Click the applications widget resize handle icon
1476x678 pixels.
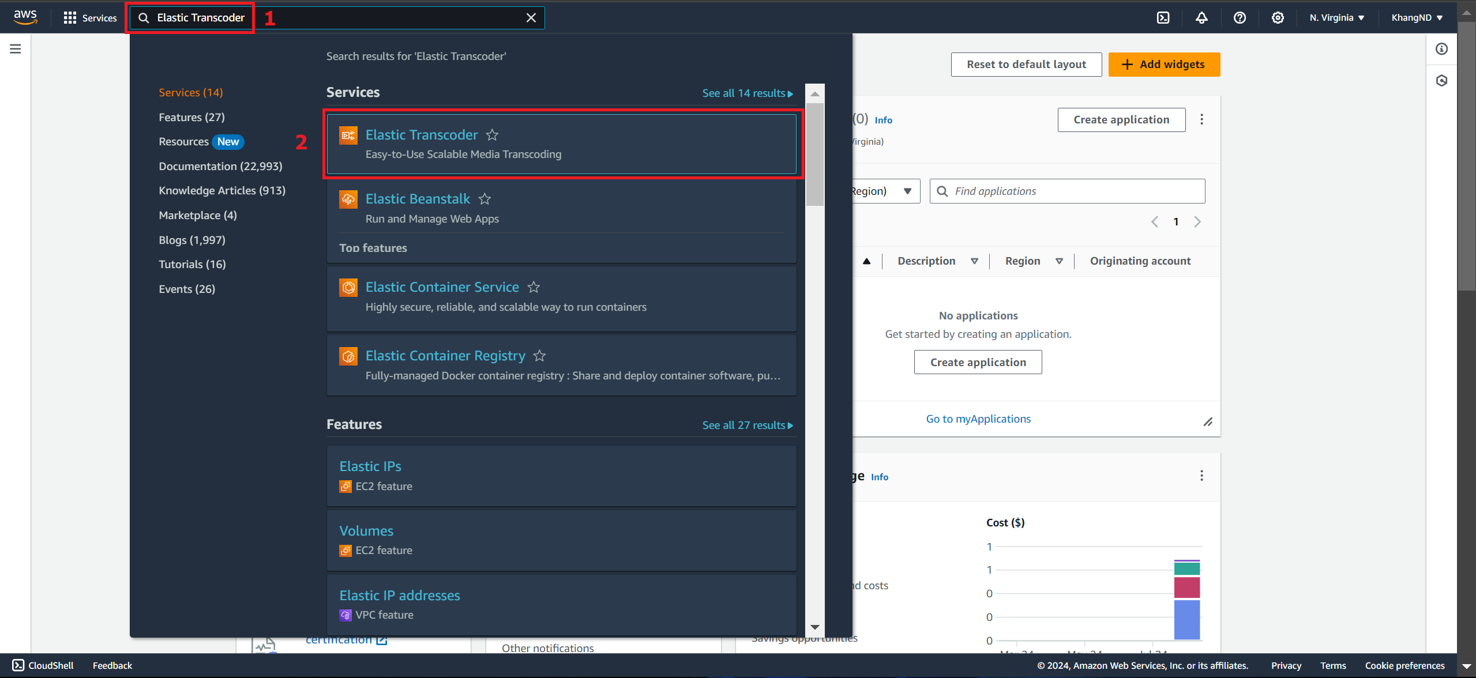pos(1208,422)
